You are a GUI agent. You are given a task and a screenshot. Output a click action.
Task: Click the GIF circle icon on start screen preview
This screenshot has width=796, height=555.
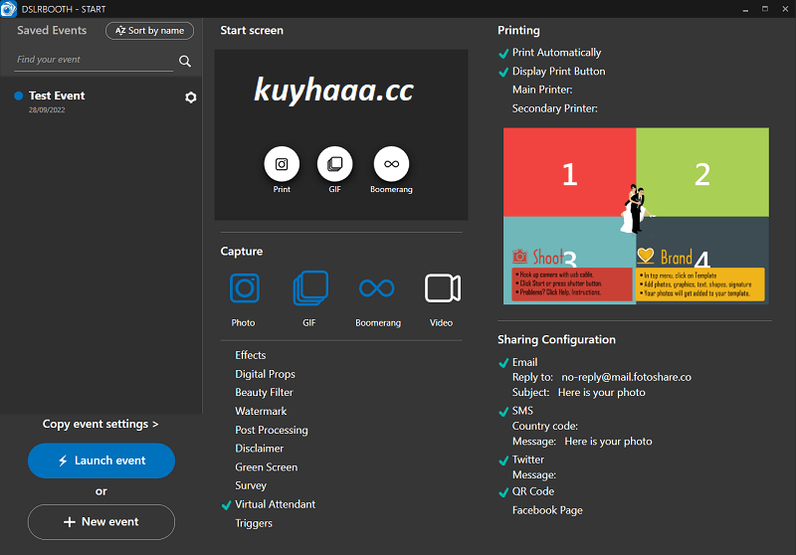click(x=334, y=164)
